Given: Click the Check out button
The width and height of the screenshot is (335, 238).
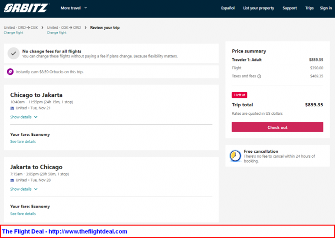Looking at the screenshot, I should pos(277,127).
